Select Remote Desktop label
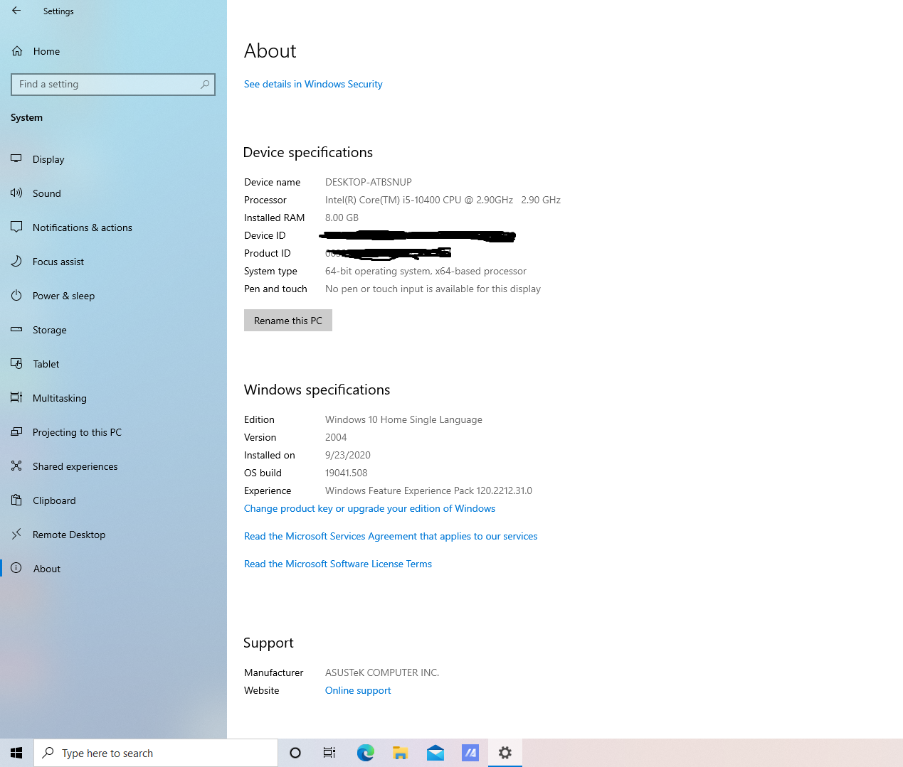This screenshot has width=903, height=767. [x=69, y=535]
